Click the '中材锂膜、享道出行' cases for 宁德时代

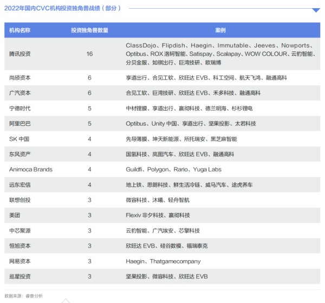[x=189, y=108]
